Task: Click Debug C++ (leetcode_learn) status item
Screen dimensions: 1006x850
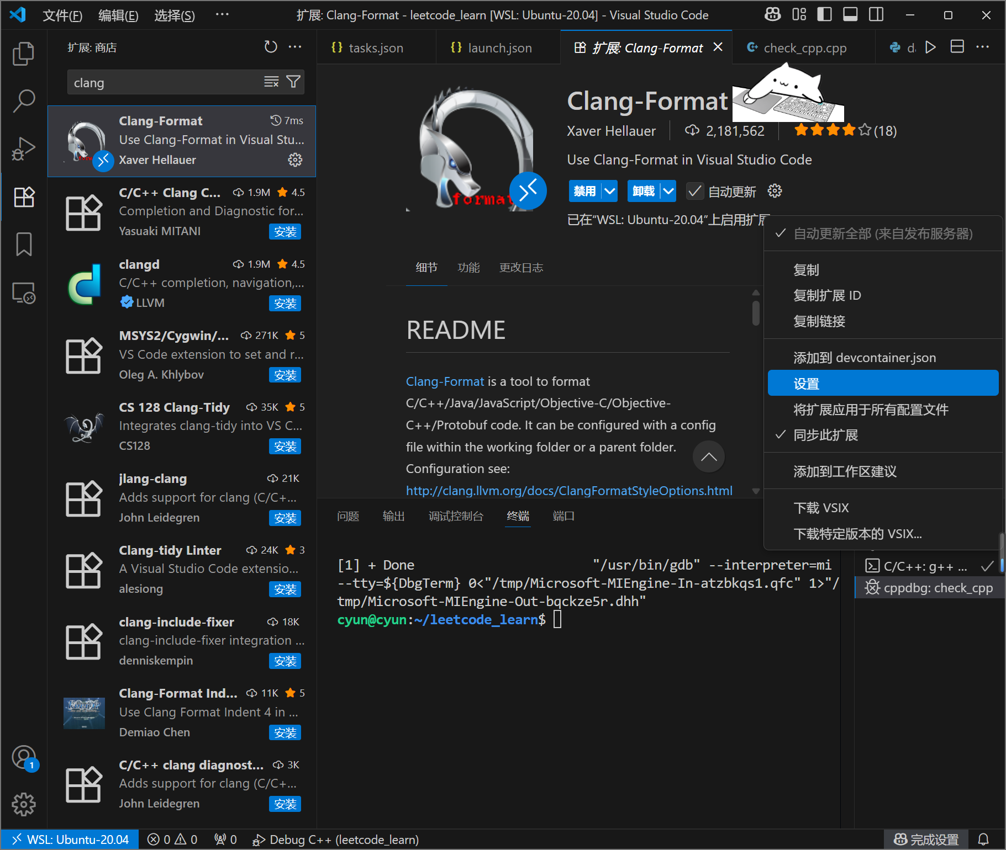Action: pyautogui.click(x=335, y=840)
